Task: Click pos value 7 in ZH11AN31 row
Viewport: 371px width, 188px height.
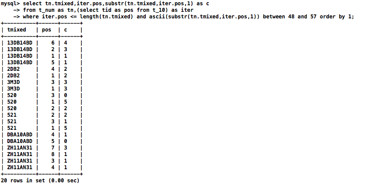Action: tap(53, 148)
